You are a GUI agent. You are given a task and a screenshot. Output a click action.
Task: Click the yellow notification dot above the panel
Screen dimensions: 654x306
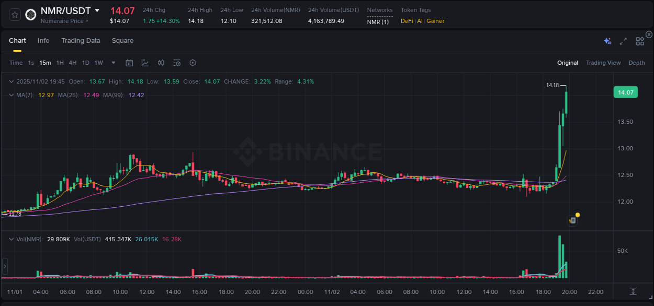click(x=577, y=215)
